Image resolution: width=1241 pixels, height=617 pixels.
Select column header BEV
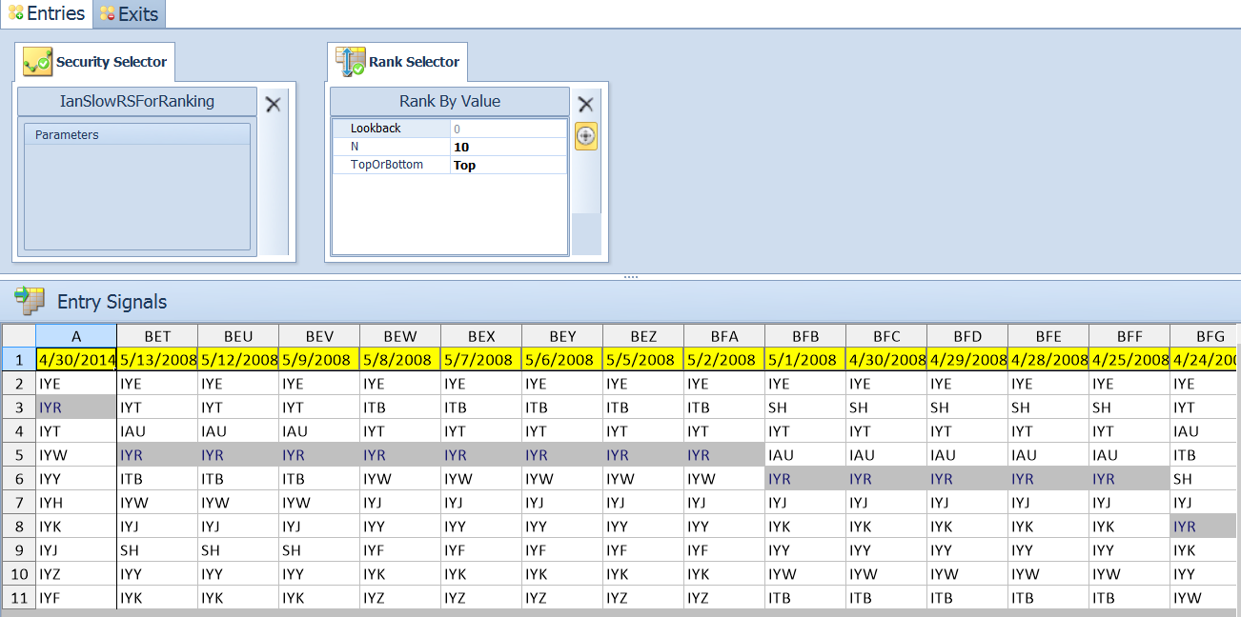(319, 336)
